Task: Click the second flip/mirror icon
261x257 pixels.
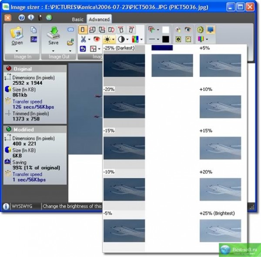Action: pos(102,30)
